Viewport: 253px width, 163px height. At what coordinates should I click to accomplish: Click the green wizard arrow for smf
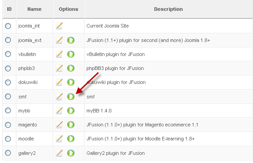tap(71, 97)
